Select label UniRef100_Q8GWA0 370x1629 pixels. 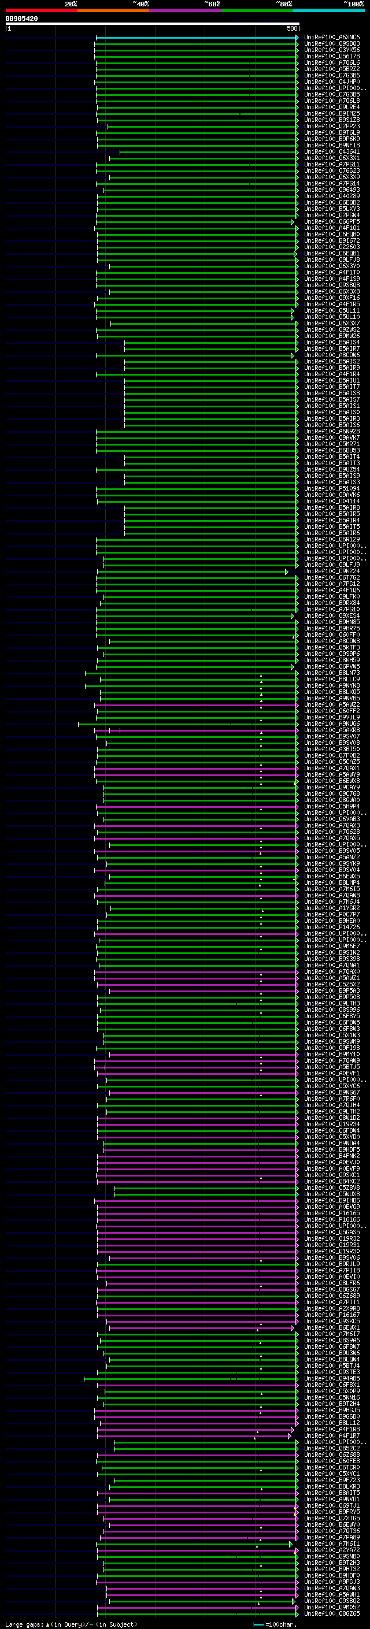coord(332,800)
